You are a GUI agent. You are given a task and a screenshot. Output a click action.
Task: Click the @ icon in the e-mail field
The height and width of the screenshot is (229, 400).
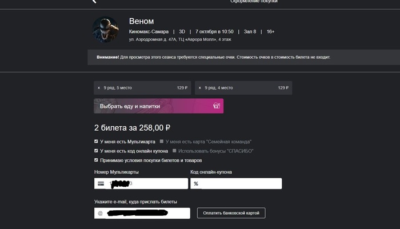(x=100, y=213)
